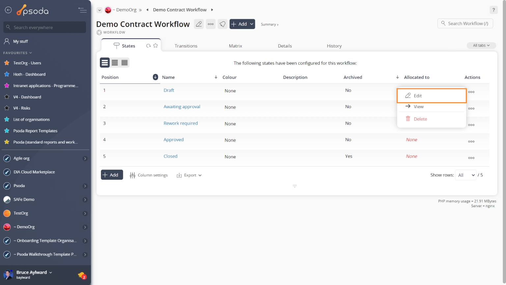This screenshot has width=506, height=285.
Task: Expand the Summary link
Action: pos(269,24)
